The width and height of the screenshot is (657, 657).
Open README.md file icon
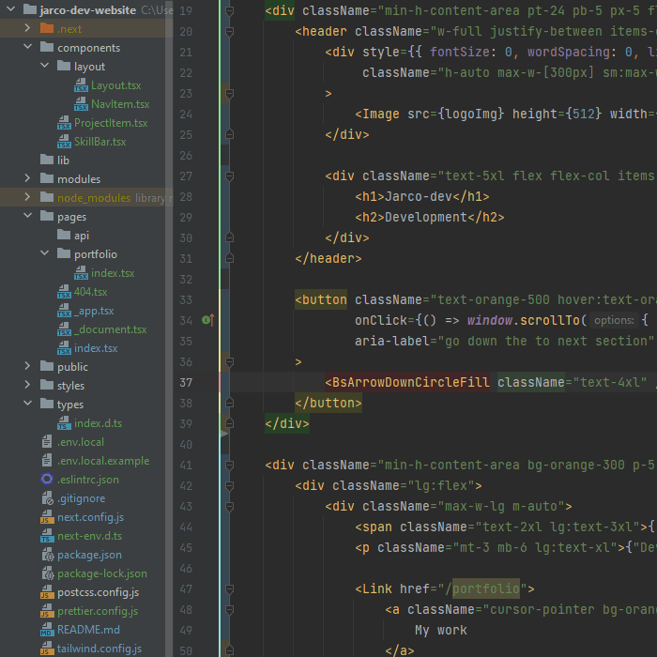[47, 630]
